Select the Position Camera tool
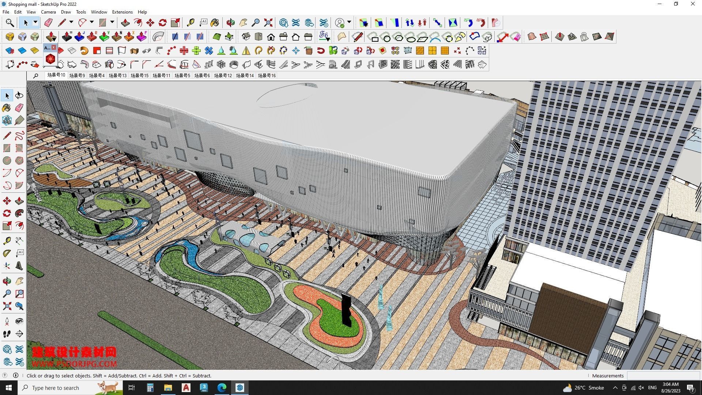This screenshot has height=395, width=702. click(7, 321)
